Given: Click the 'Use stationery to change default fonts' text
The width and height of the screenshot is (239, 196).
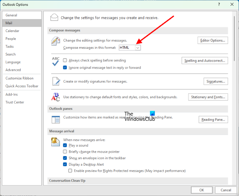Looking at the screenshot, I should click(x=120, y=97).
